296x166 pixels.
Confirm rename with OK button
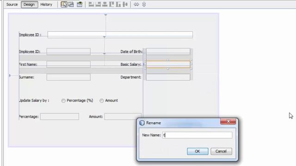197,151
